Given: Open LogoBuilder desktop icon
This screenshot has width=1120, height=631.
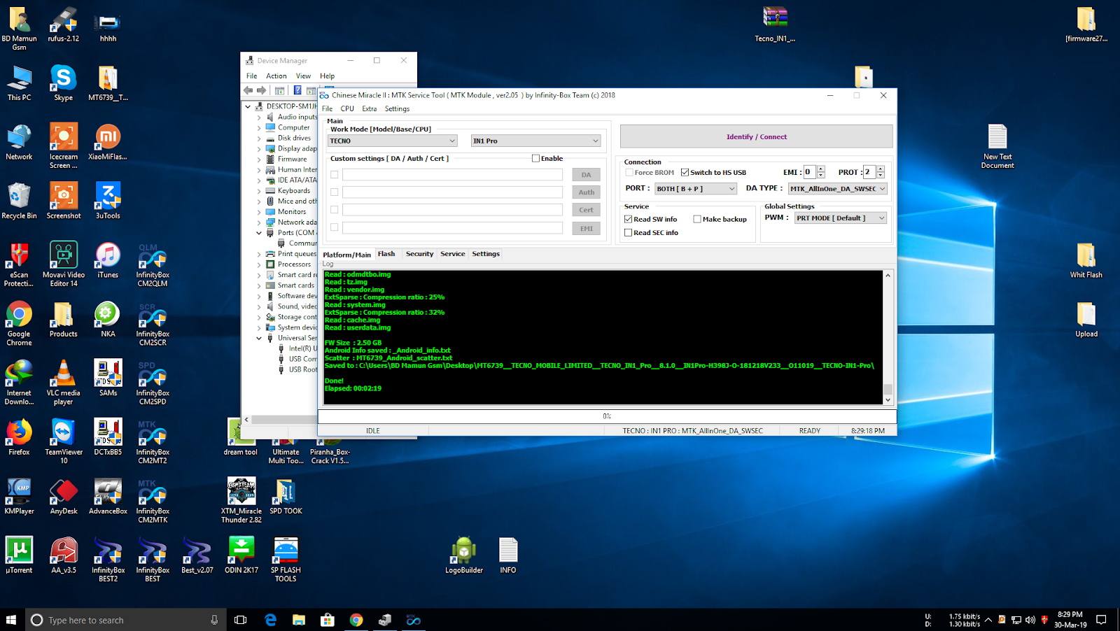Looking at the screenshot, I should [464, 555].
